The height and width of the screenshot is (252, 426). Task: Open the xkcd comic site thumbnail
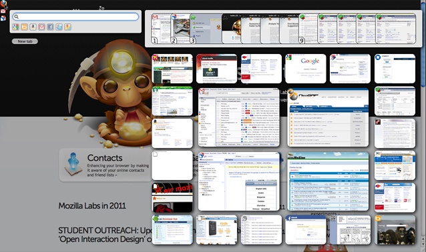coord(350,230)
